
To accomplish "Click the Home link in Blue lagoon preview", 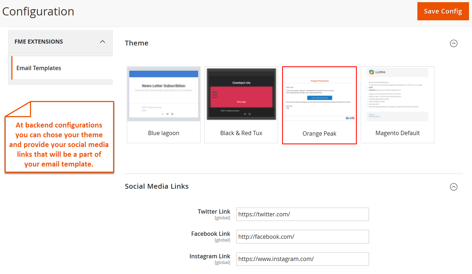I will (x=144, y=110).
